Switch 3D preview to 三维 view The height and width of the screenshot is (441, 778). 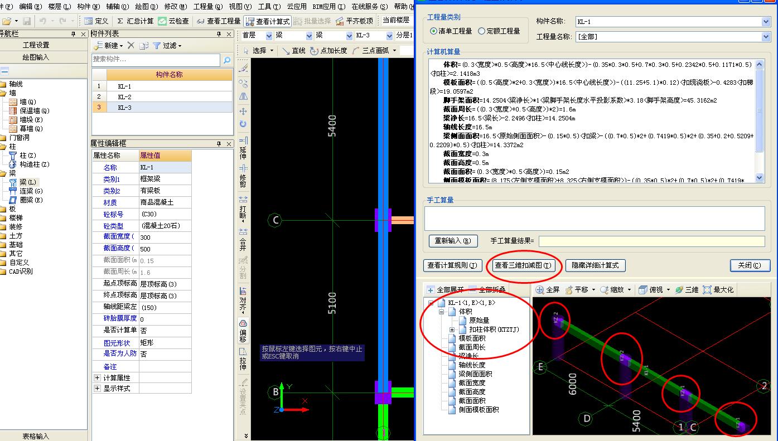tap(687, 290)
